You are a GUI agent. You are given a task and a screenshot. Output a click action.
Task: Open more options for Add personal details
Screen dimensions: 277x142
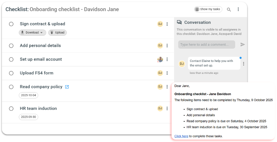pyautogui.click(x=167, y=46)
